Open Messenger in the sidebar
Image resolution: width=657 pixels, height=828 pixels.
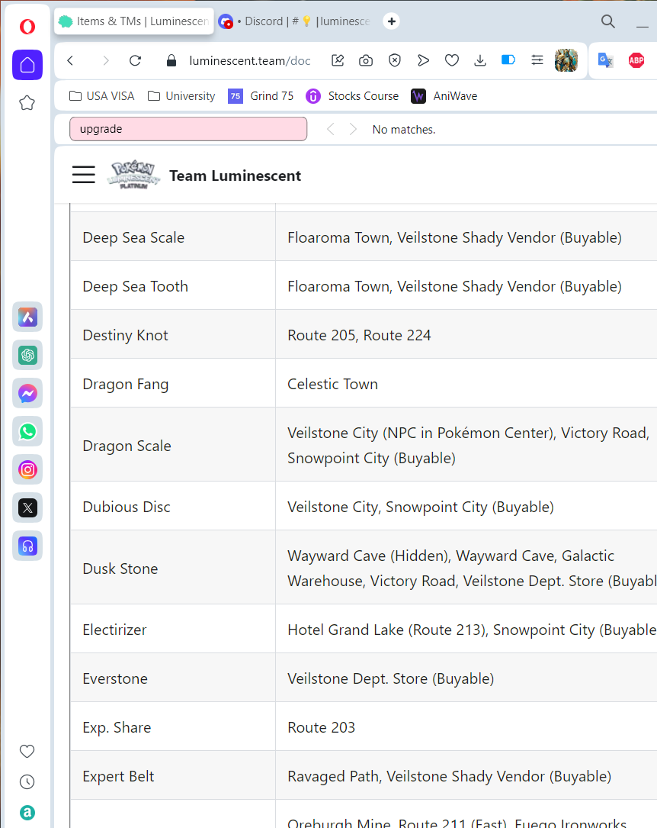click(27, 394)
